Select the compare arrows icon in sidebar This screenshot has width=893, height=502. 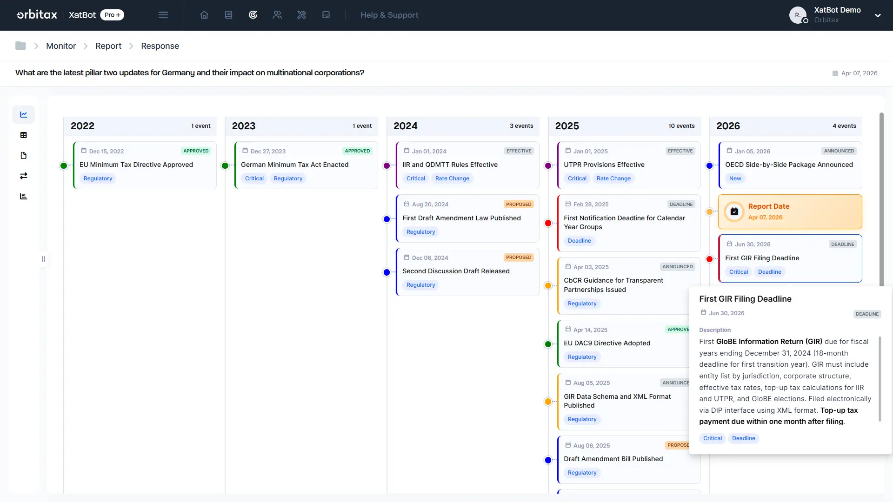click(23, 176)
